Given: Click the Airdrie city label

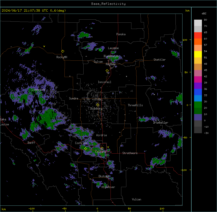Looking at the screenshot, I should (101, 135).
